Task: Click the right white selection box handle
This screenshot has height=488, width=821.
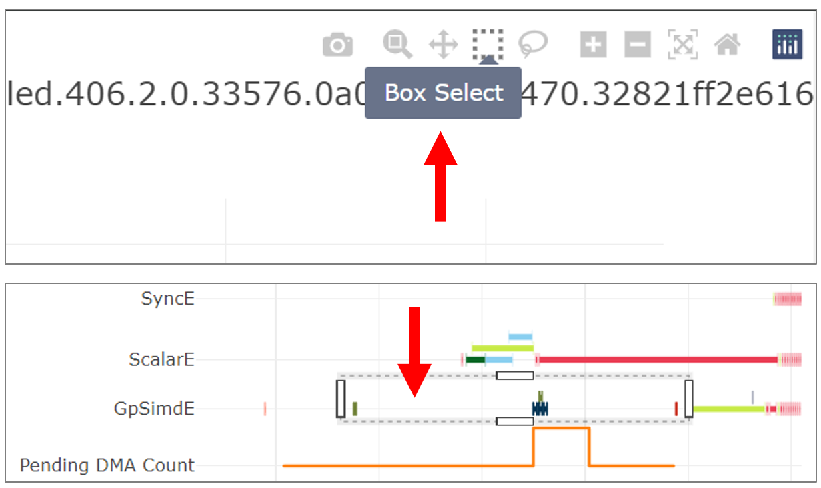Action: 688,399
